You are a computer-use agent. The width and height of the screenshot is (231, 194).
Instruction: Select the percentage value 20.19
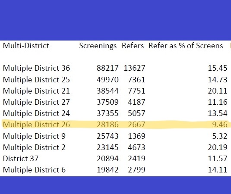[218, 147]
